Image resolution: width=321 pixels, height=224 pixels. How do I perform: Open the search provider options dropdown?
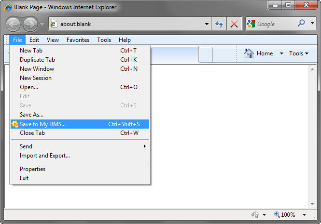click(x=312, y=23)
